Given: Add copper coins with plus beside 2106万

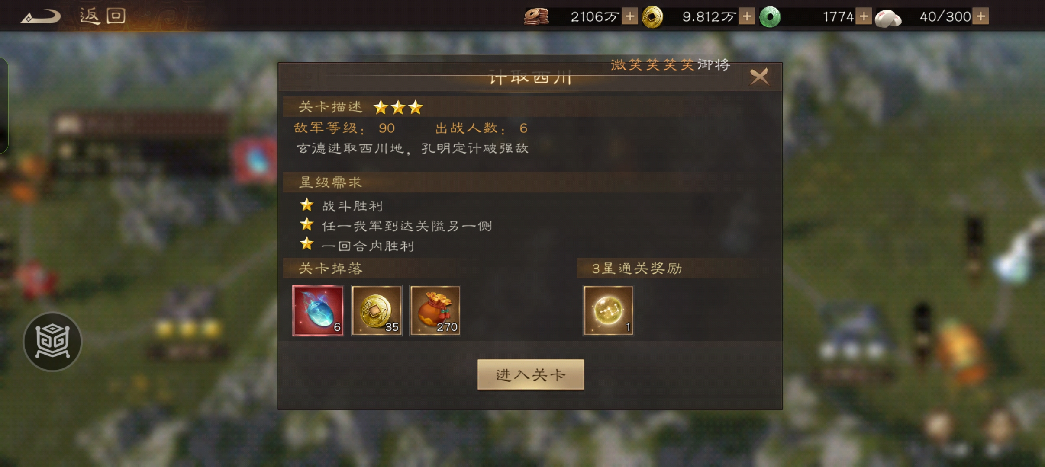Looking at the screenshot, I should point(630,16).
